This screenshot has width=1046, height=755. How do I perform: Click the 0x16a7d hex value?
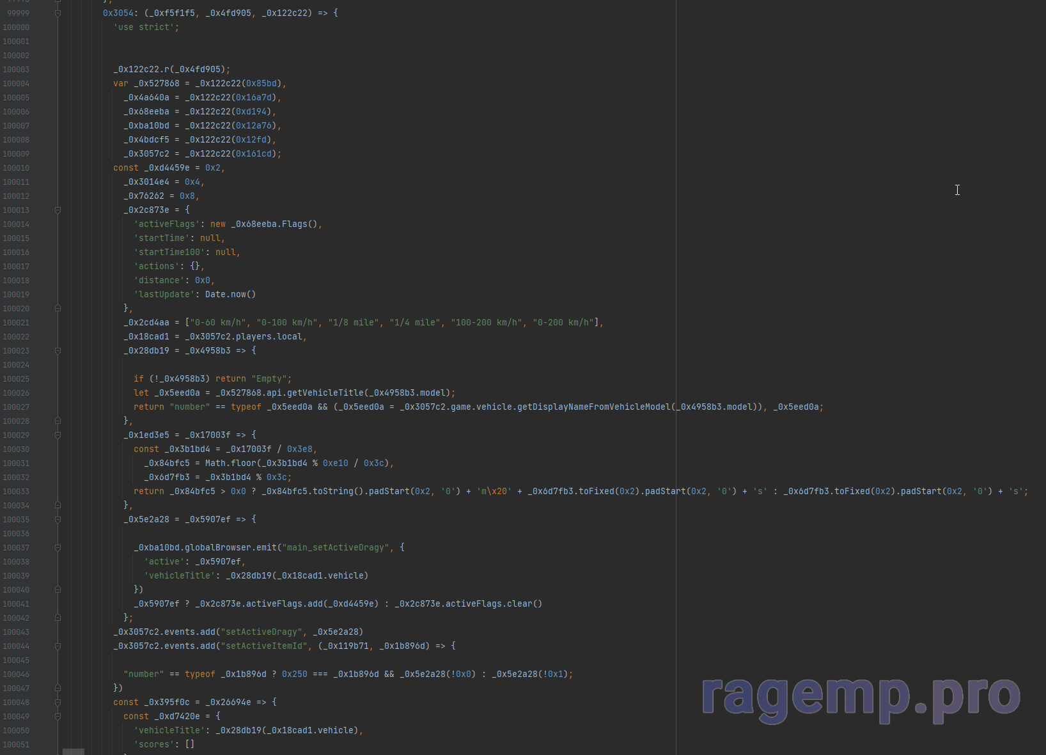coord(254,97)
